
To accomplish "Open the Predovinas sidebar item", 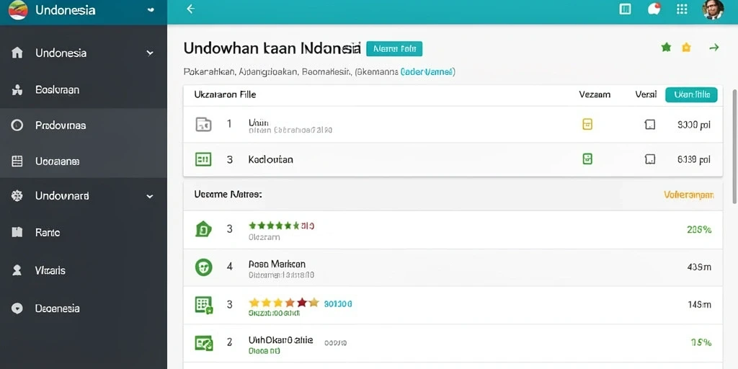I will point(61,125).
